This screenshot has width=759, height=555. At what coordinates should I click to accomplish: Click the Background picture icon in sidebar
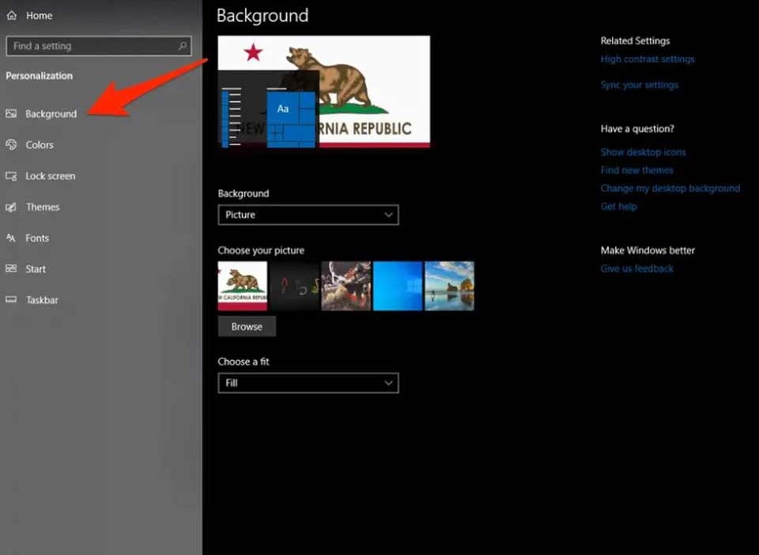11,114
